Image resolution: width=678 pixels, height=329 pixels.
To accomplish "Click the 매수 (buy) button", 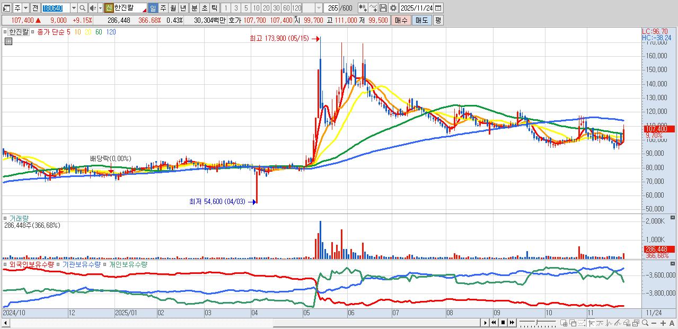I will [x=401, y=20].
